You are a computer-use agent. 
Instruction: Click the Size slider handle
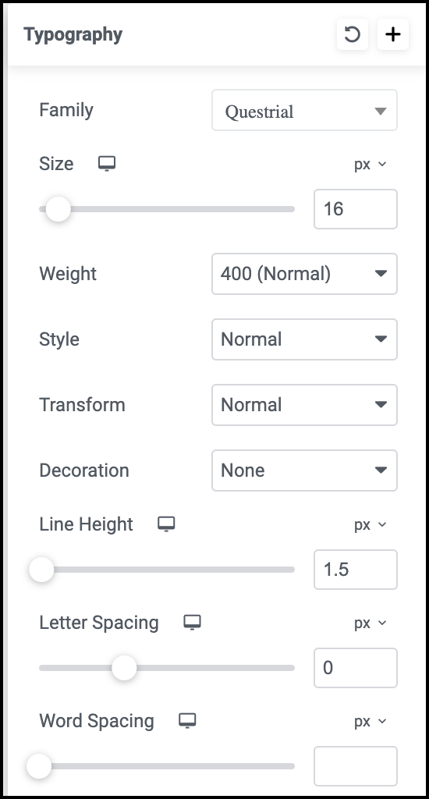click(x=58, y=209)
